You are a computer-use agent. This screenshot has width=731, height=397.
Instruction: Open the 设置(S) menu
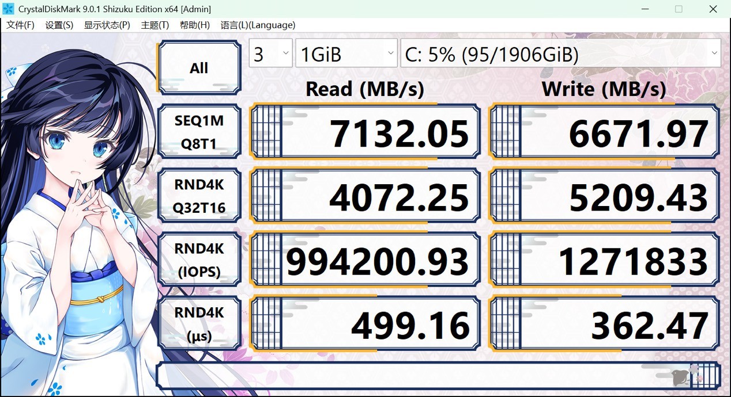point(59,25)
